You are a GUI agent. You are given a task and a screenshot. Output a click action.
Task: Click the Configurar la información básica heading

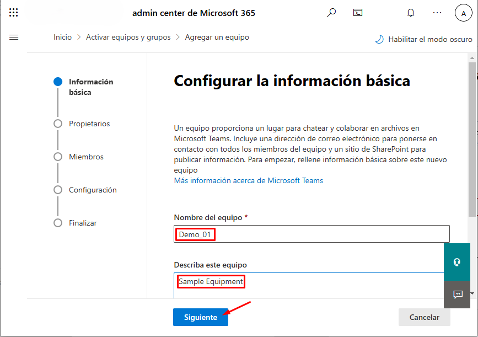292,81
